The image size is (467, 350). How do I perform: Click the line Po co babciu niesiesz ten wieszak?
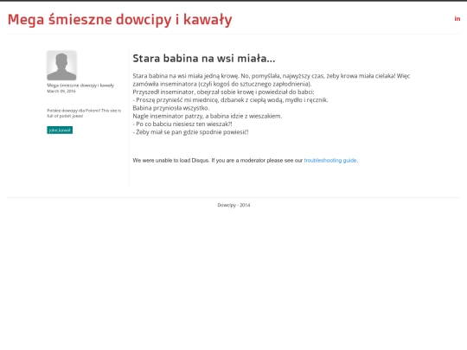[182, 124]
